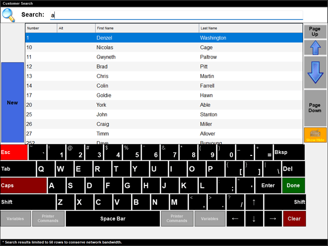This screenshot has width=328, height=246.
Task: Click the blue New customer button
Action: click(12, 102)
